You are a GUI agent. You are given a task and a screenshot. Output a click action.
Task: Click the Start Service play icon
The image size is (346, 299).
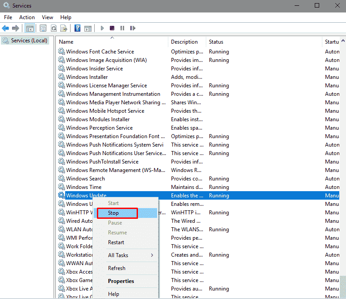click(x=102, y=28)
